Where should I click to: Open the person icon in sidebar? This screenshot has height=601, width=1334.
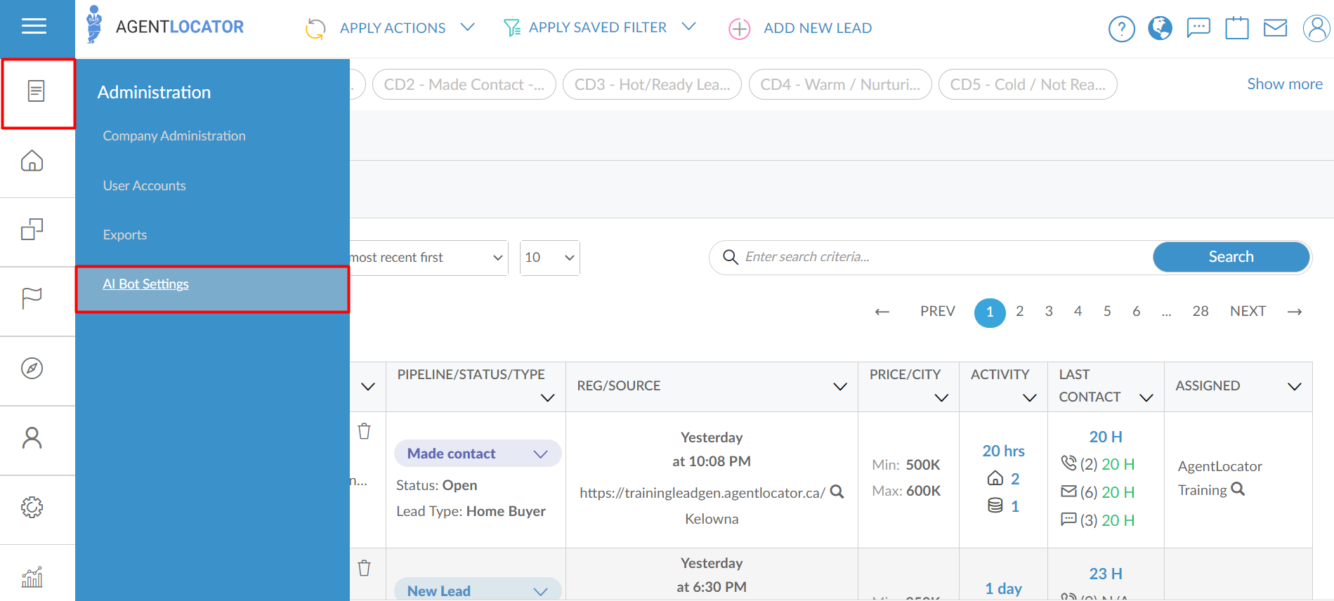click(32, 437)
